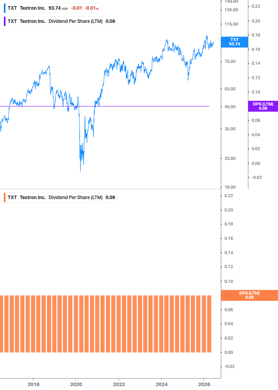
Task: Click the orange Dividend Per Share legend
Action: point(61,198)
